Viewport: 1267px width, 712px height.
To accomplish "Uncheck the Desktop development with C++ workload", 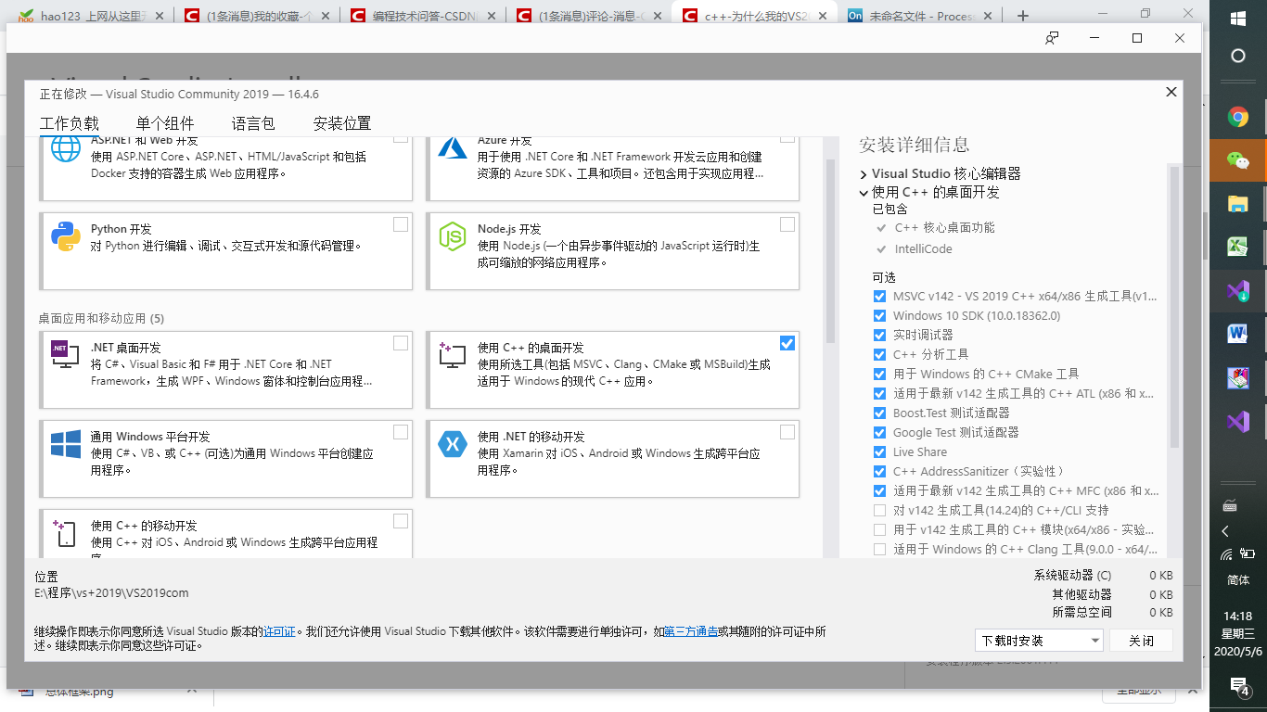I will click(787, 343).
